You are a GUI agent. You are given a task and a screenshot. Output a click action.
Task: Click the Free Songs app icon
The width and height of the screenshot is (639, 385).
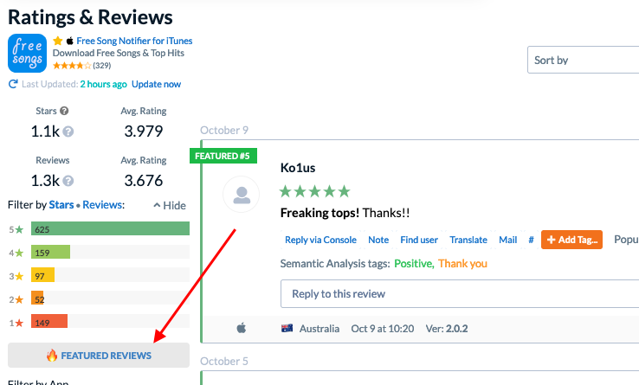click(28, 54)
